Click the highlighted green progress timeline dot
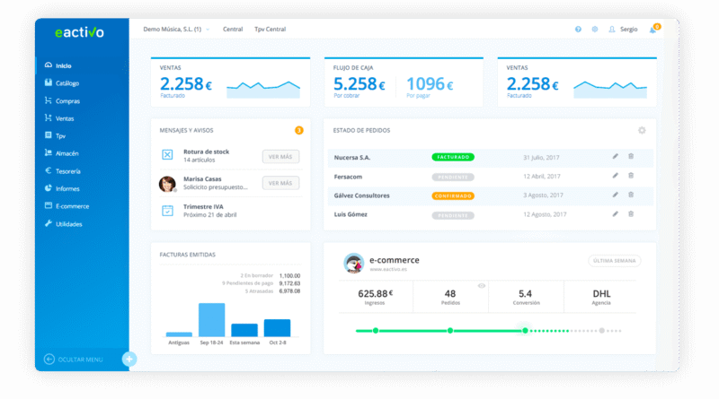The image size is (719, 399). coord(525,331)
